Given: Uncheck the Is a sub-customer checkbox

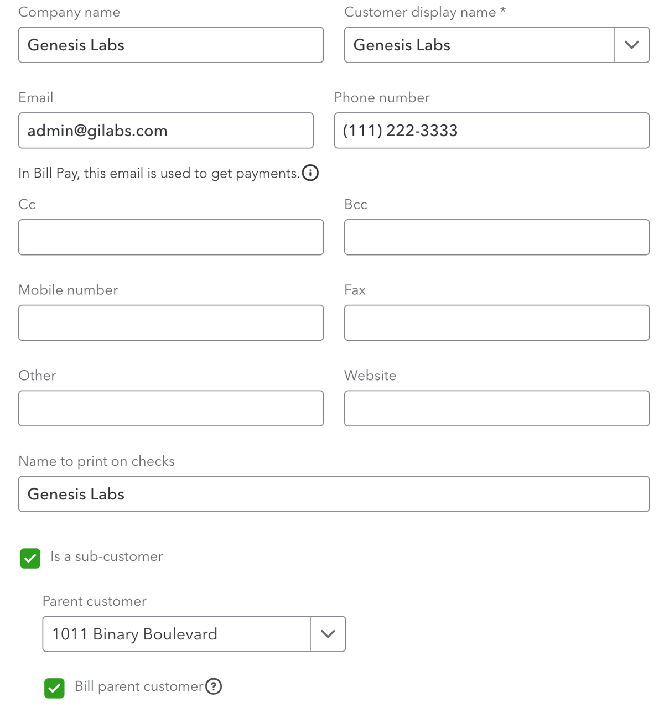Looking at the screenshot, I should tap(30, 558).
